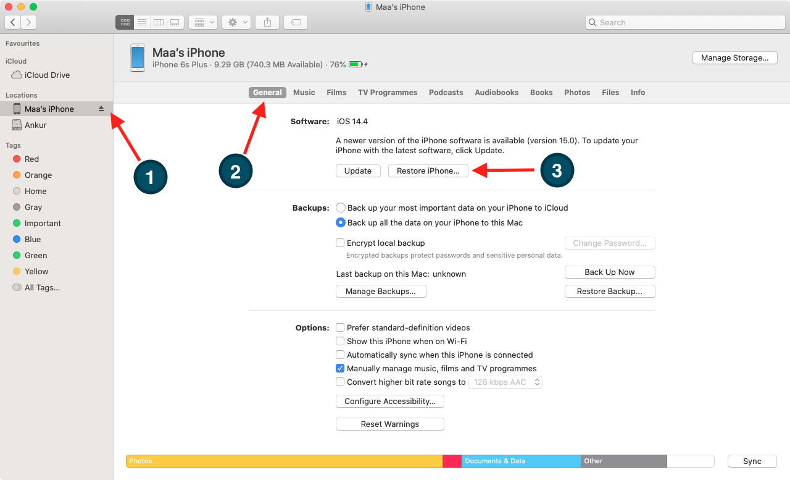The height and width of the screenshot is (480, 790).
Task: Uncheck Manually manage music, films and TV programmes
Action: coord(340,368)
